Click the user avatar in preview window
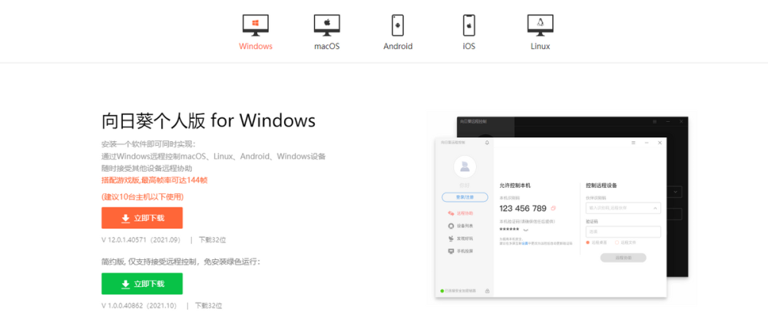Image resolution: width=768 pixels, height=336 pixels. [x=465, y=166]
